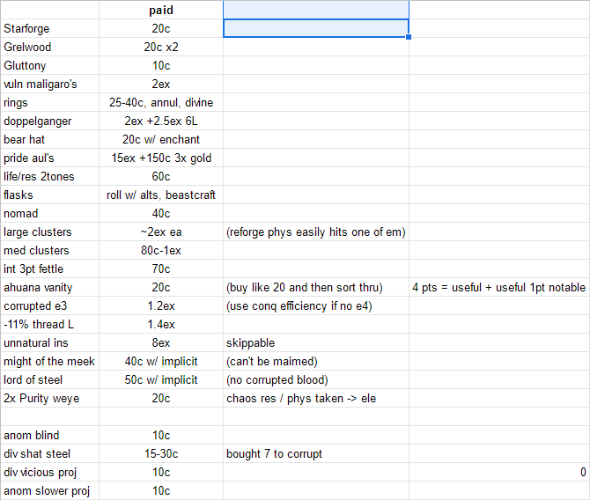Select the 'doppelganger' row label
This screenshot has width=590, height=500.
(x=49, y=121)
